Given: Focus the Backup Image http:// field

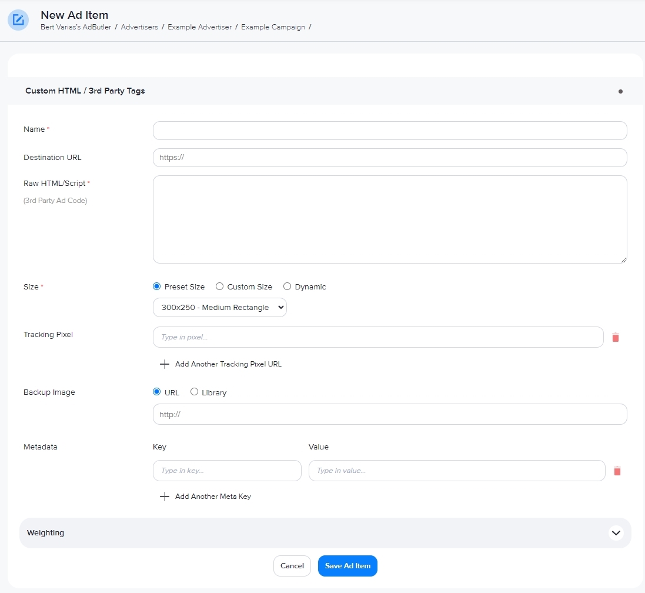Looking at the screenshot, I should point(390,414).
